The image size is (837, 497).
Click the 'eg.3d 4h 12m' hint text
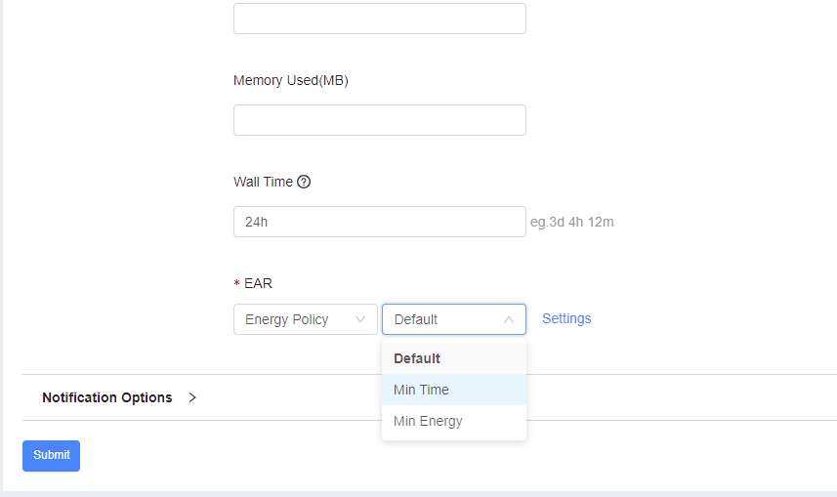pos(572,222)
